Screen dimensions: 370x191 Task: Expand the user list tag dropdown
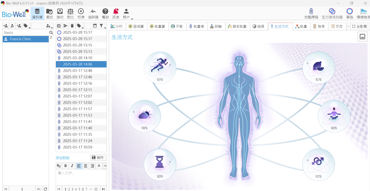coord(27,26)
